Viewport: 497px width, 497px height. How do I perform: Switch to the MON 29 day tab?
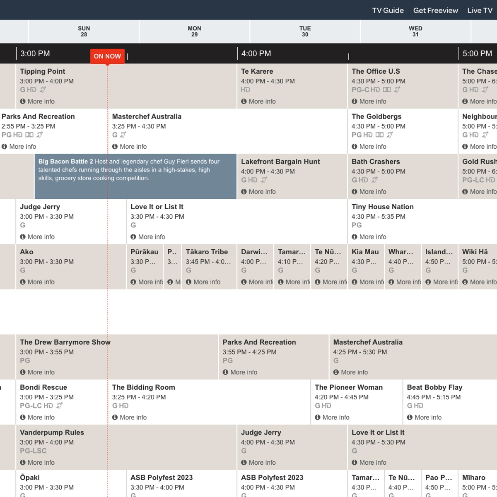(x=194, y=31)
